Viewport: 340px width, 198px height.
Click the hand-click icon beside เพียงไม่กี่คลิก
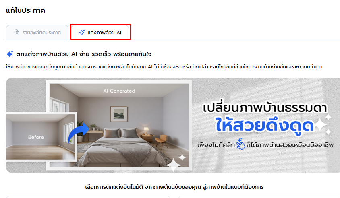coord(240,144)
